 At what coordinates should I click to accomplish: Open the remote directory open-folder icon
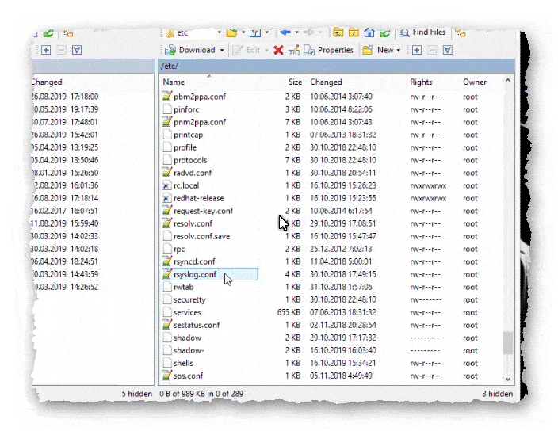231,33
